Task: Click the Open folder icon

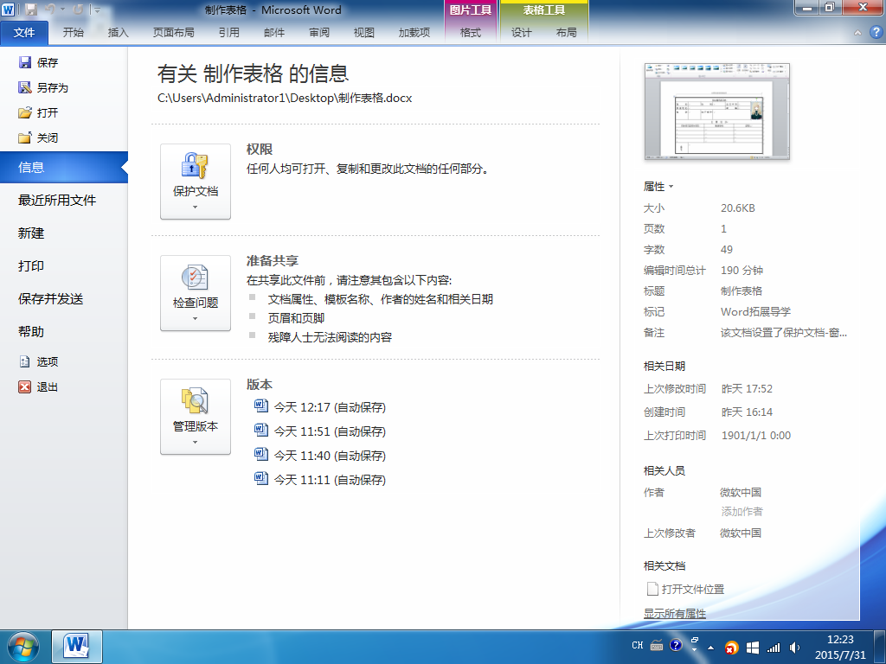Action: pyautogui.click(x=25, y=112)
